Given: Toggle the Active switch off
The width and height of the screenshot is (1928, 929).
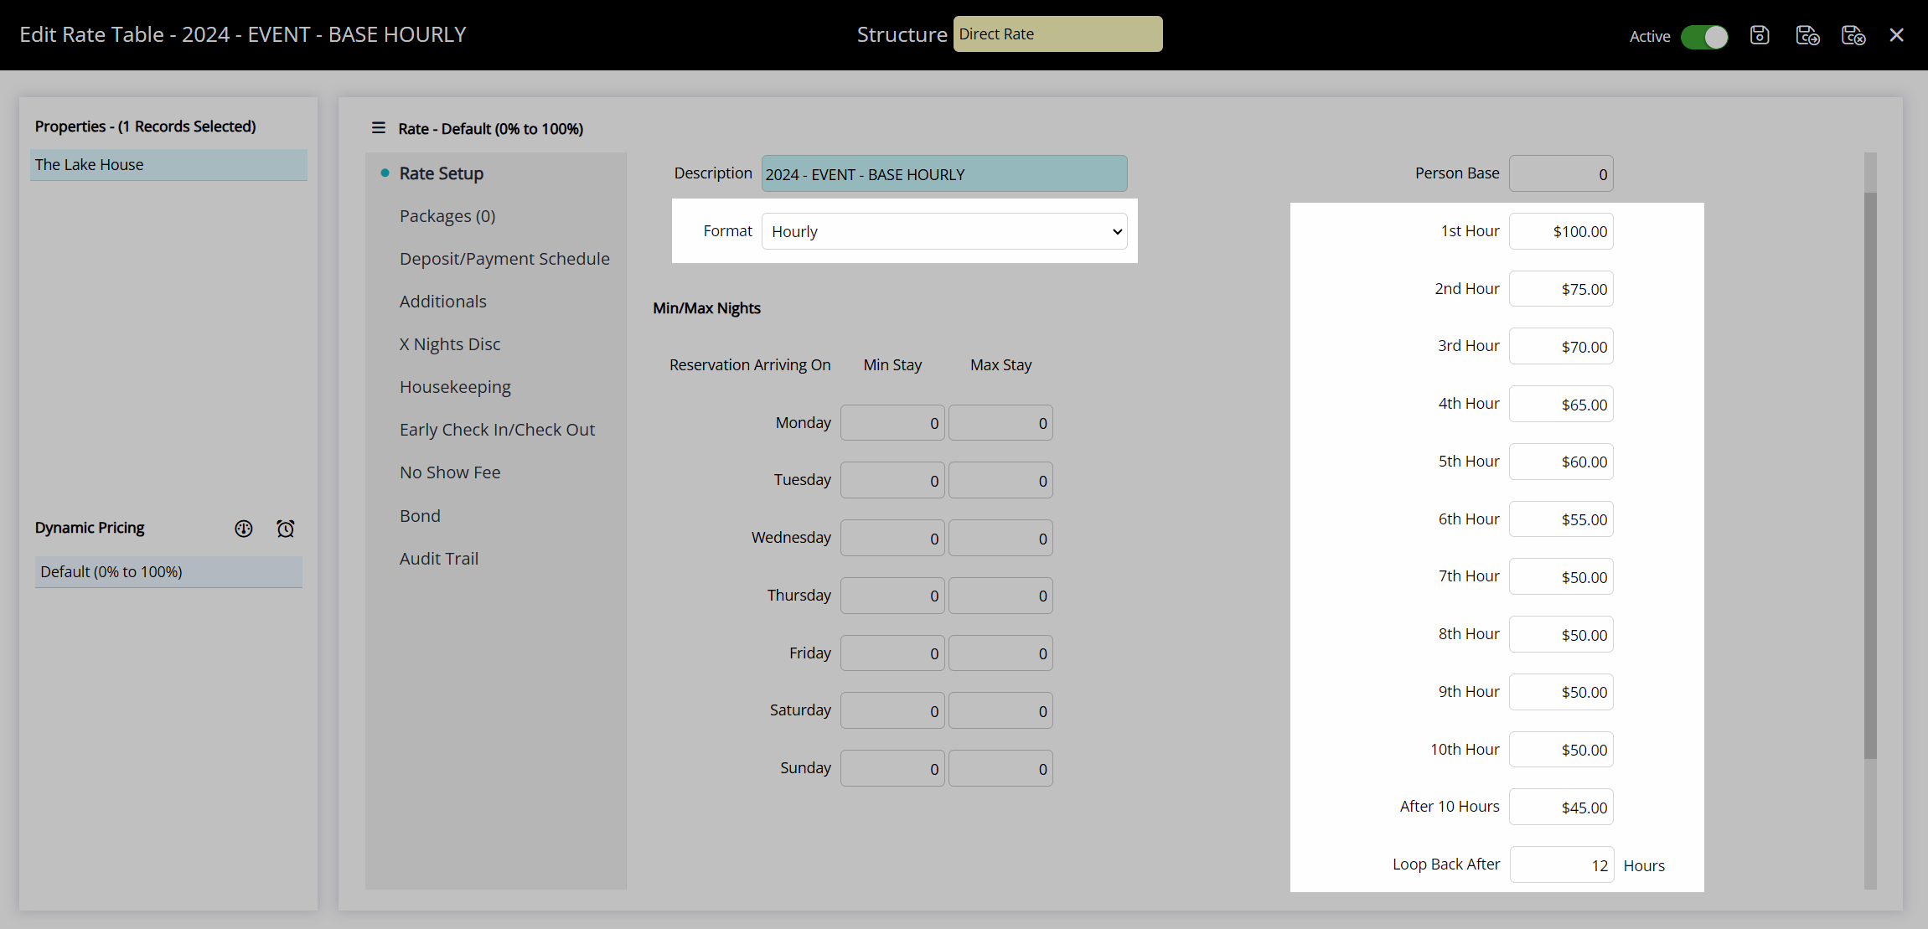Looking at the screenshot, I should click(x=1704, y=37).
